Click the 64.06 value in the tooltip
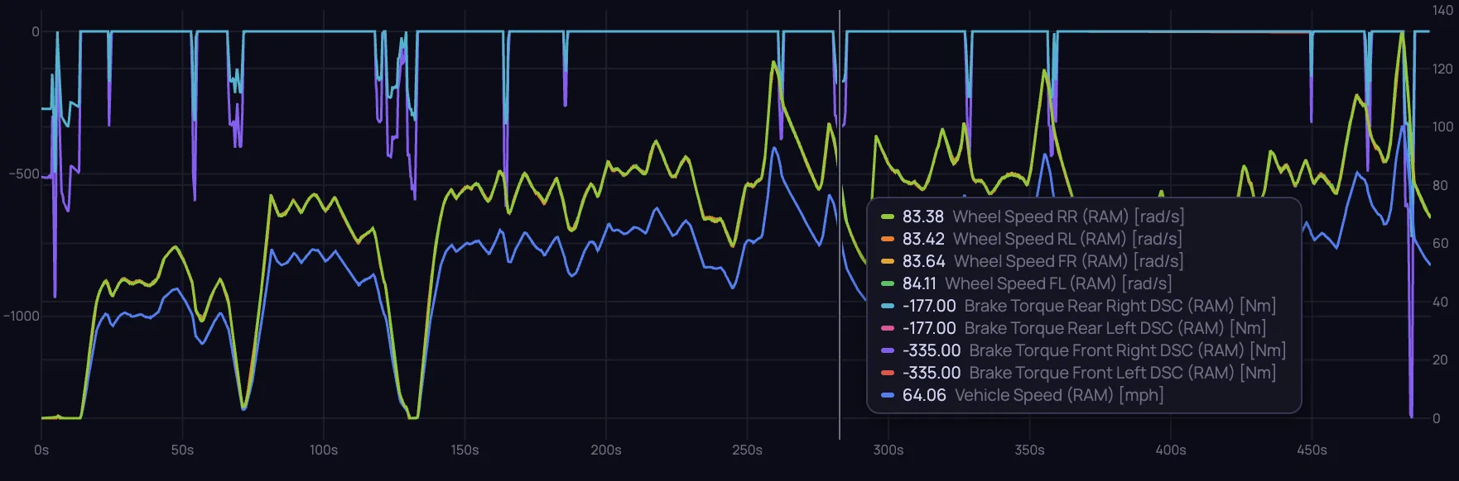Image resolution: width=1459 pixels, height=481 pixels. [924, 395]
